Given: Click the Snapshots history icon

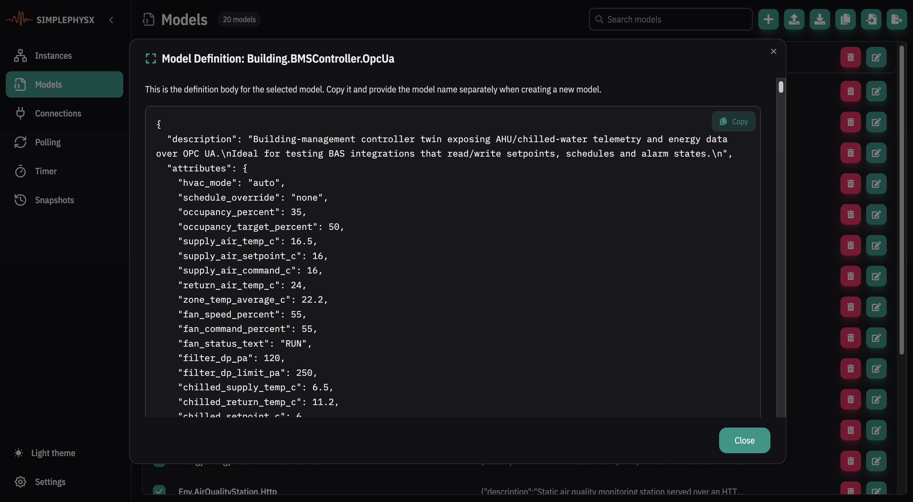Looking at the screenshot, I should pyautogui.click(x=20, y=200).
